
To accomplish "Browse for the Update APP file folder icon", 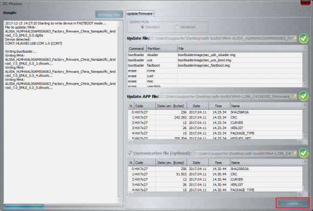I will (x=294, y=96).
